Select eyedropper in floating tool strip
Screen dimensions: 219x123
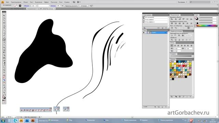[x=65, y=110]
